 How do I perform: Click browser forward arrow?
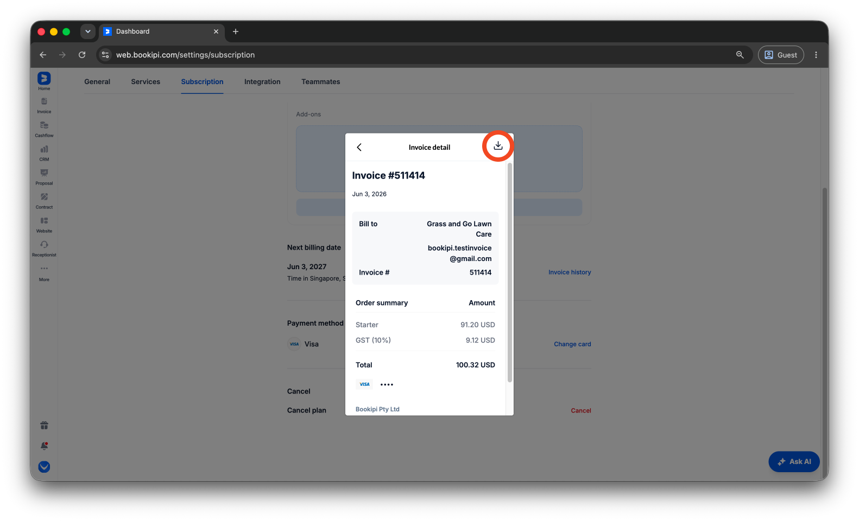pos(62,55)
